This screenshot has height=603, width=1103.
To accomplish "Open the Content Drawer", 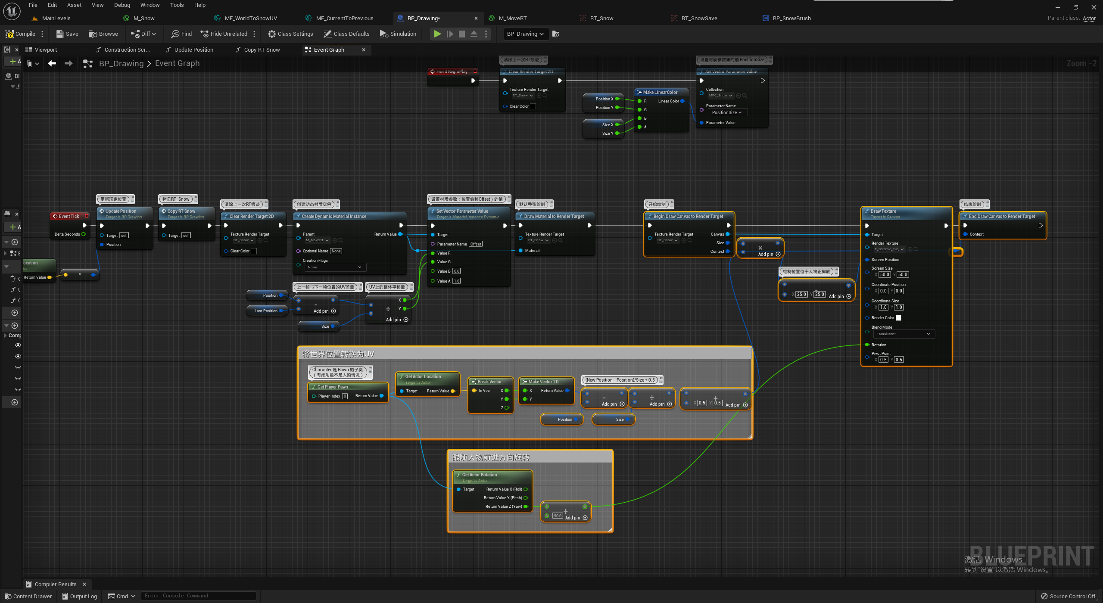I will pos(28,596).
